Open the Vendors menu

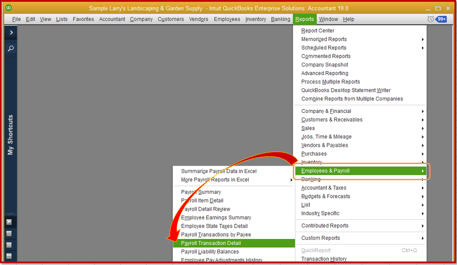[199, 19]
